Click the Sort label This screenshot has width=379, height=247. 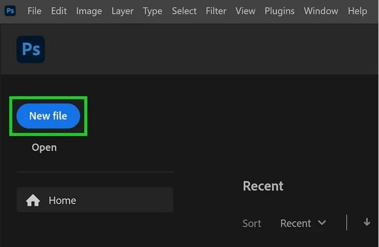pos(252,223)
